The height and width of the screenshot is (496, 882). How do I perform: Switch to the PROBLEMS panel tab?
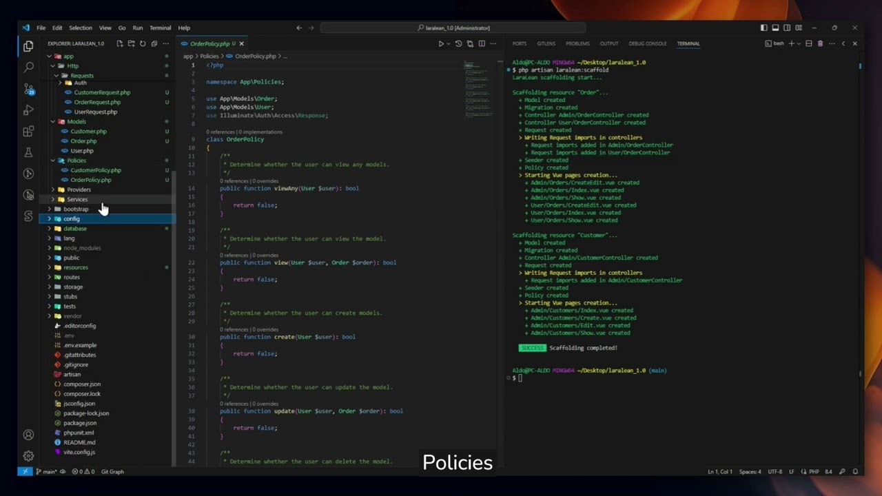tap(577, 43)
